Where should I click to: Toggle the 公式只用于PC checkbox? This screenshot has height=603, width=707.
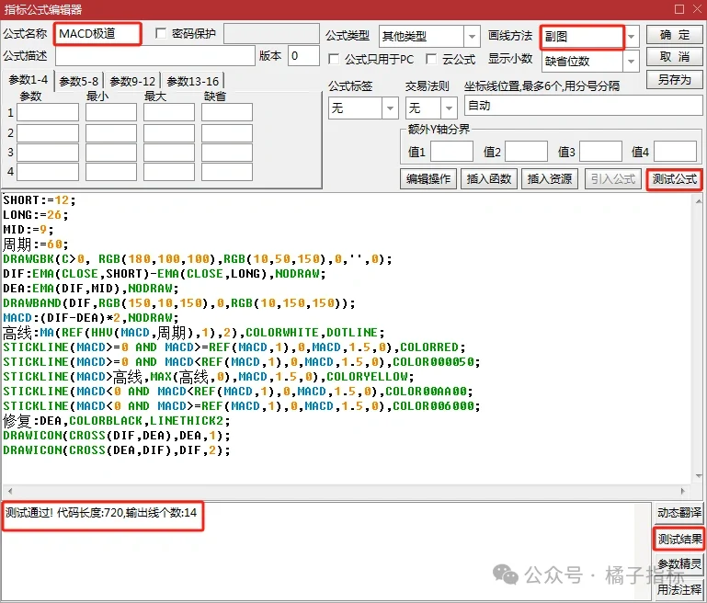click(334, 59)
